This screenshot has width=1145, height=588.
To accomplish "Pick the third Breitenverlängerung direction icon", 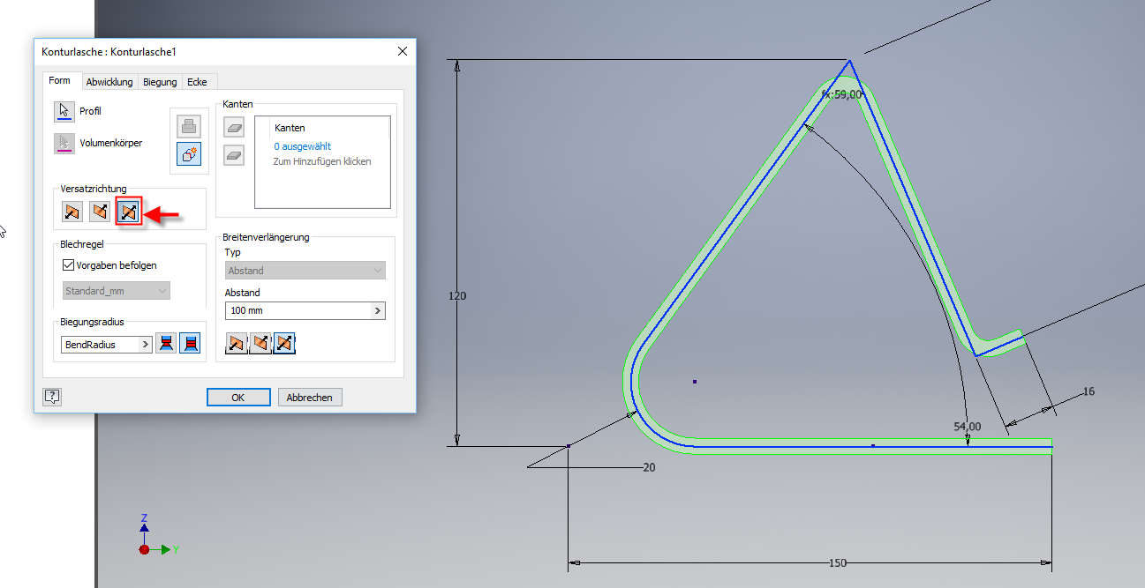I will [x=284, y=343].
